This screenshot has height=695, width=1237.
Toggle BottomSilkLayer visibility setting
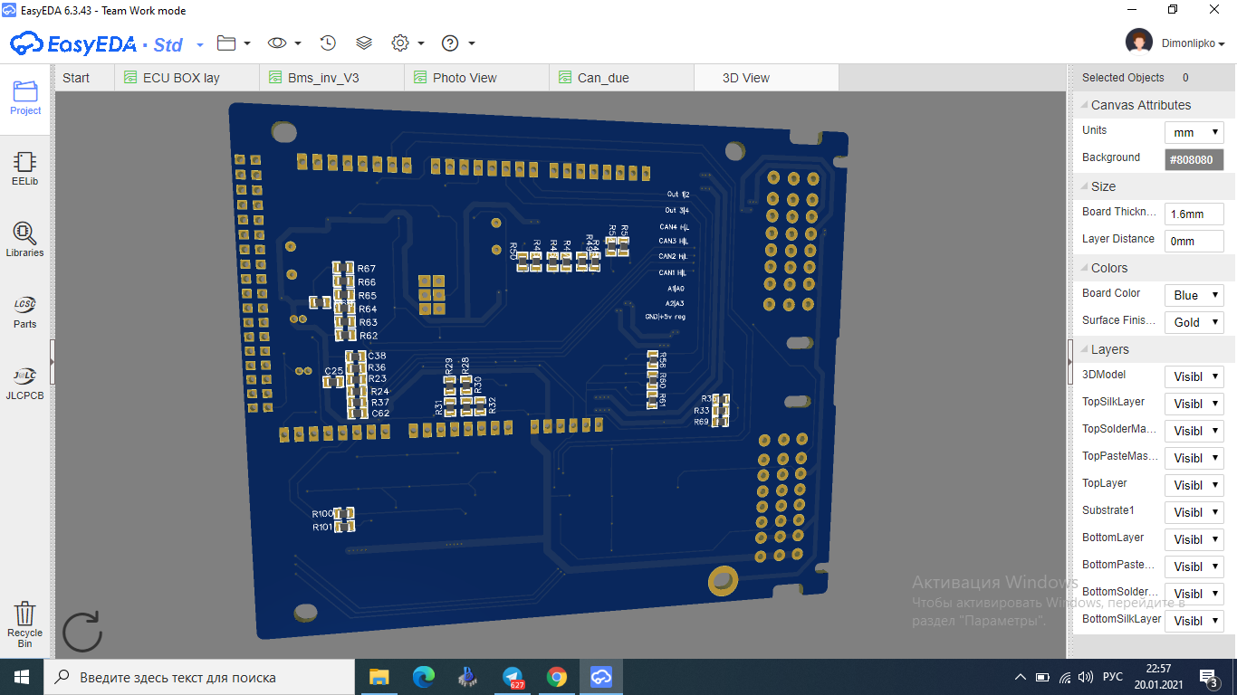pos(1194,621)
